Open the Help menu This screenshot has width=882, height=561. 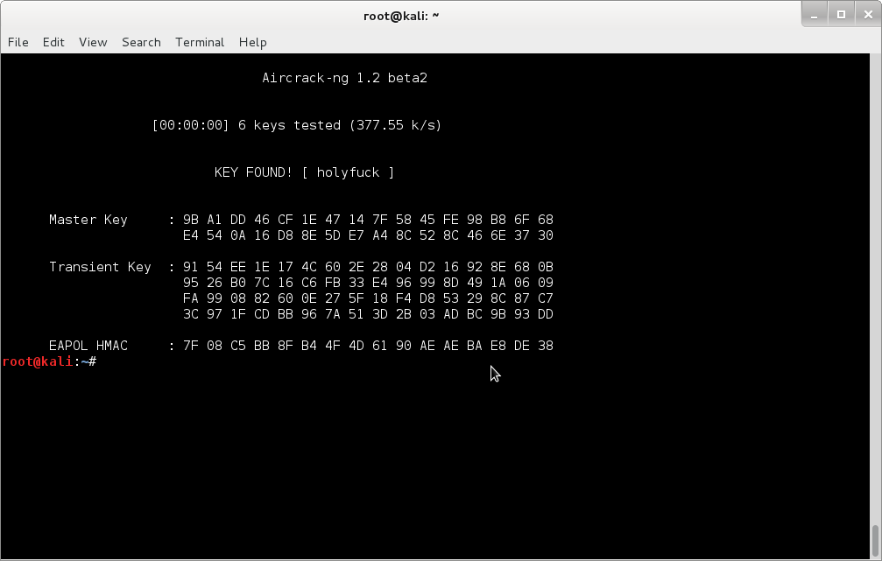tap(252, 42)
